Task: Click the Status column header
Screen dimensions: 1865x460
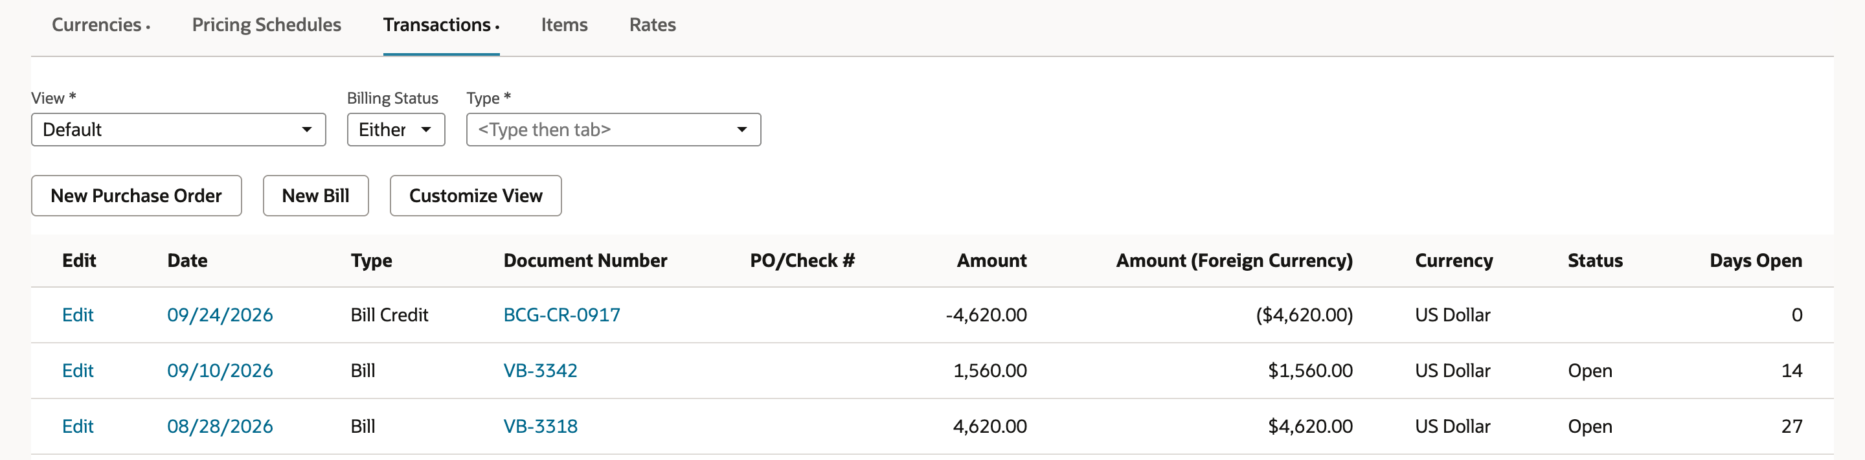Action: 1595,261
